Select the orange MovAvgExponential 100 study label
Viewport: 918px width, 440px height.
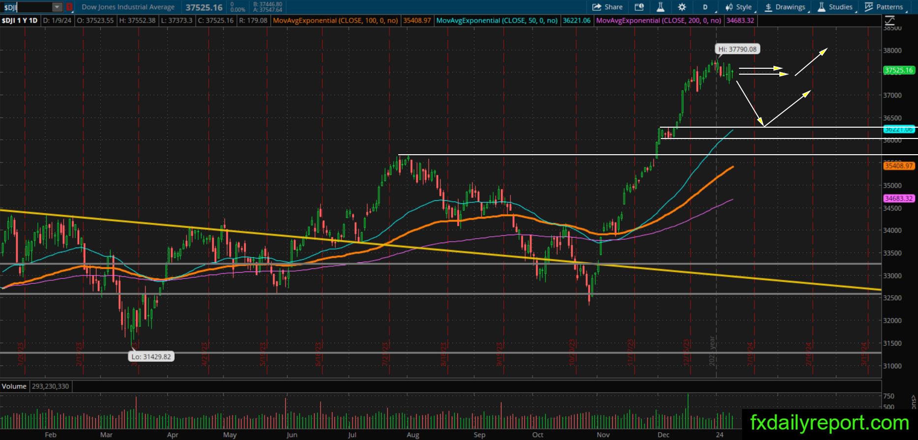(x=335, y=21)
